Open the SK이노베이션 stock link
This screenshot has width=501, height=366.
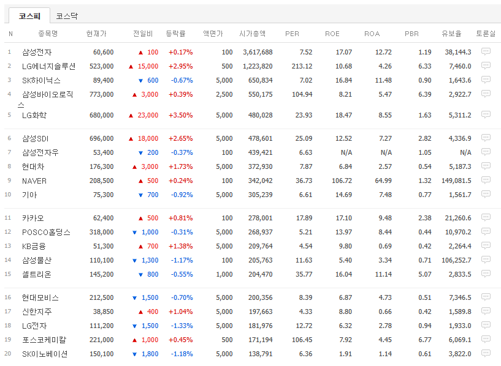tap(45, 354)
